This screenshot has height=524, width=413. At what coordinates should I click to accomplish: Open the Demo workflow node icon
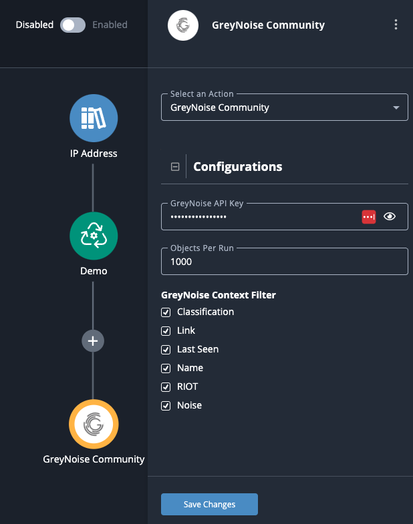click(x=94, y=236)
